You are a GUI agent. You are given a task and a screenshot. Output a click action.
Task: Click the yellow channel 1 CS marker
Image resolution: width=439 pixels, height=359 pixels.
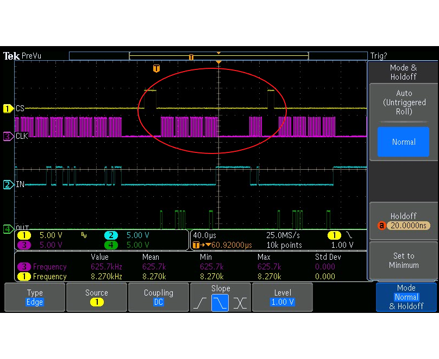(7, 108)
